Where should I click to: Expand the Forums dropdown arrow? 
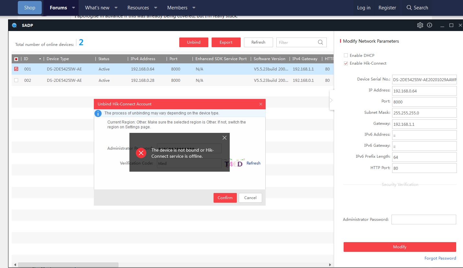73,8
